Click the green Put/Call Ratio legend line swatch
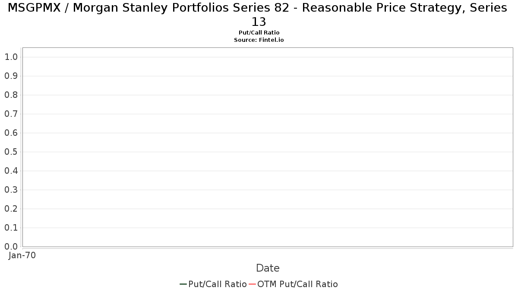 [183, 284]
